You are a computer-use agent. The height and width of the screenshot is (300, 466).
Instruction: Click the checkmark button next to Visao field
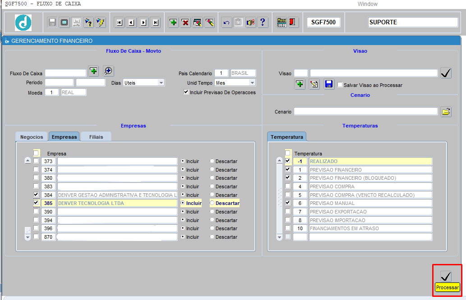tap(446, 73)
